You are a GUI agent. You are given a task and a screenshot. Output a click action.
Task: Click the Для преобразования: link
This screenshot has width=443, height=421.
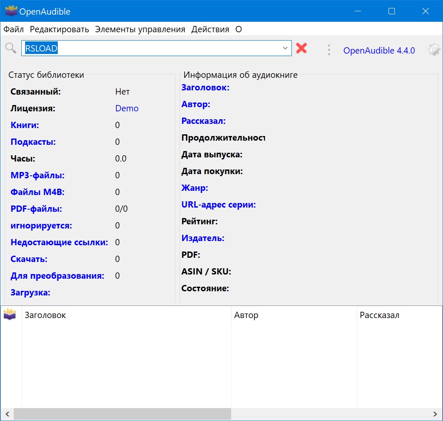pos(57,276)
